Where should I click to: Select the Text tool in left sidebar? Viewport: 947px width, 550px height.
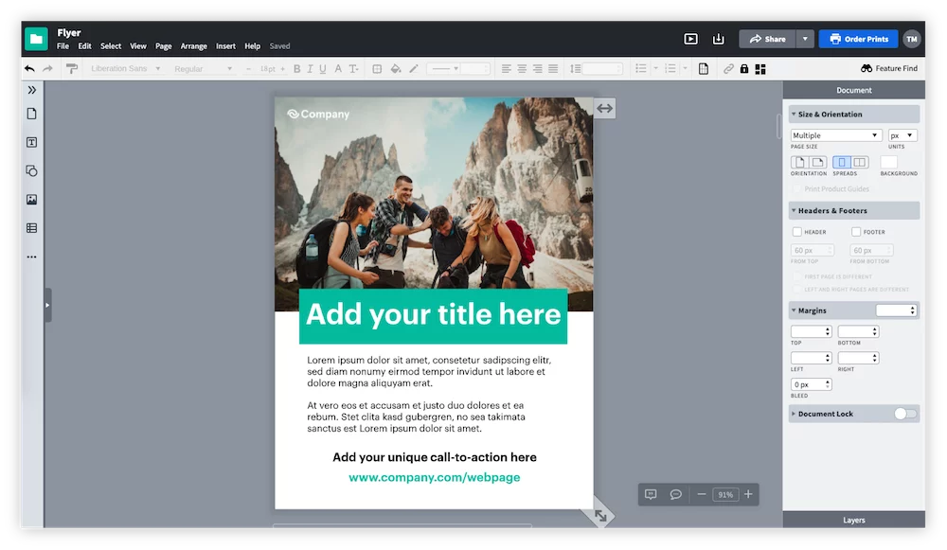click(x=31, y=142)
